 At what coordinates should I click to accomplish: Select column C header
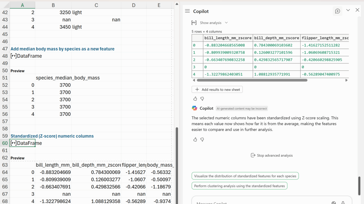click(96, 5)
